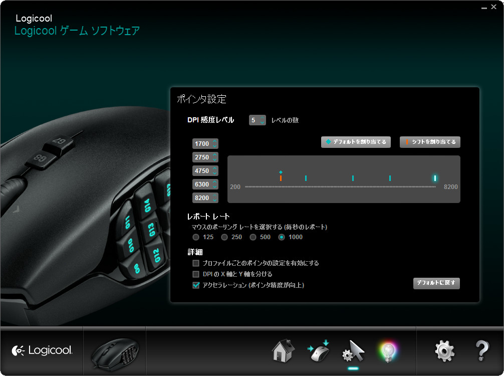Click the G13 side button on mouse
The width and height of the screenshot is (504, 376).
pyautogui.click(x=151, y=229)
